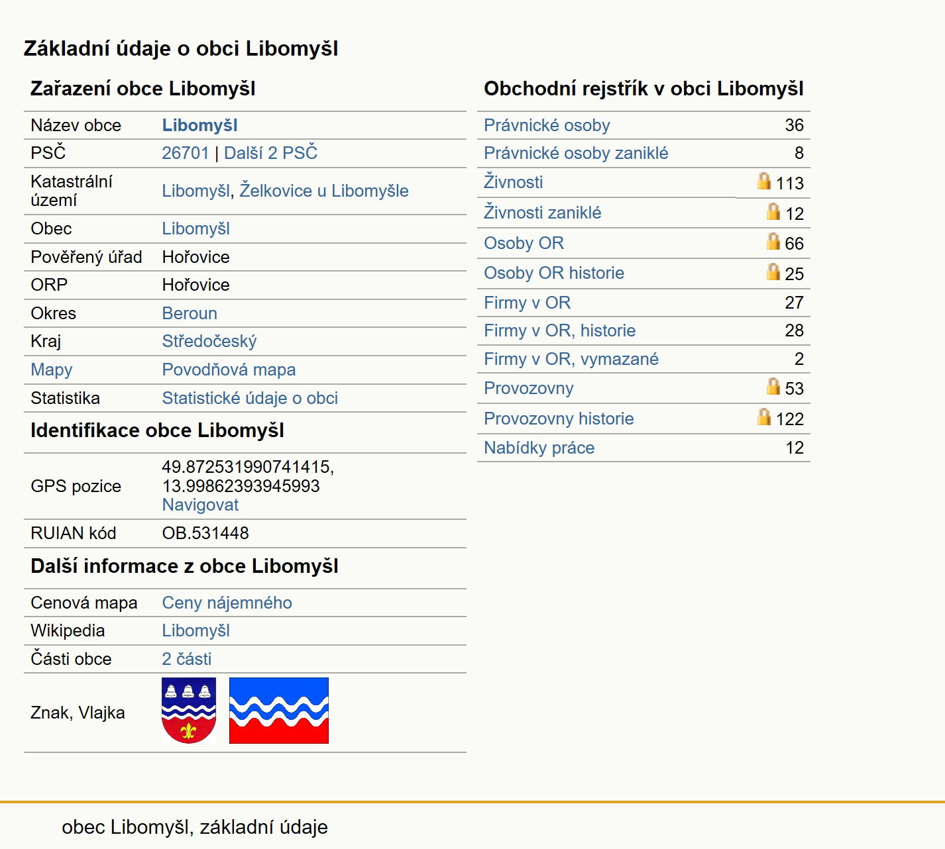Open Firmy v OR, vymazané link
Screen dimensions: 945x849
[571, 359]
